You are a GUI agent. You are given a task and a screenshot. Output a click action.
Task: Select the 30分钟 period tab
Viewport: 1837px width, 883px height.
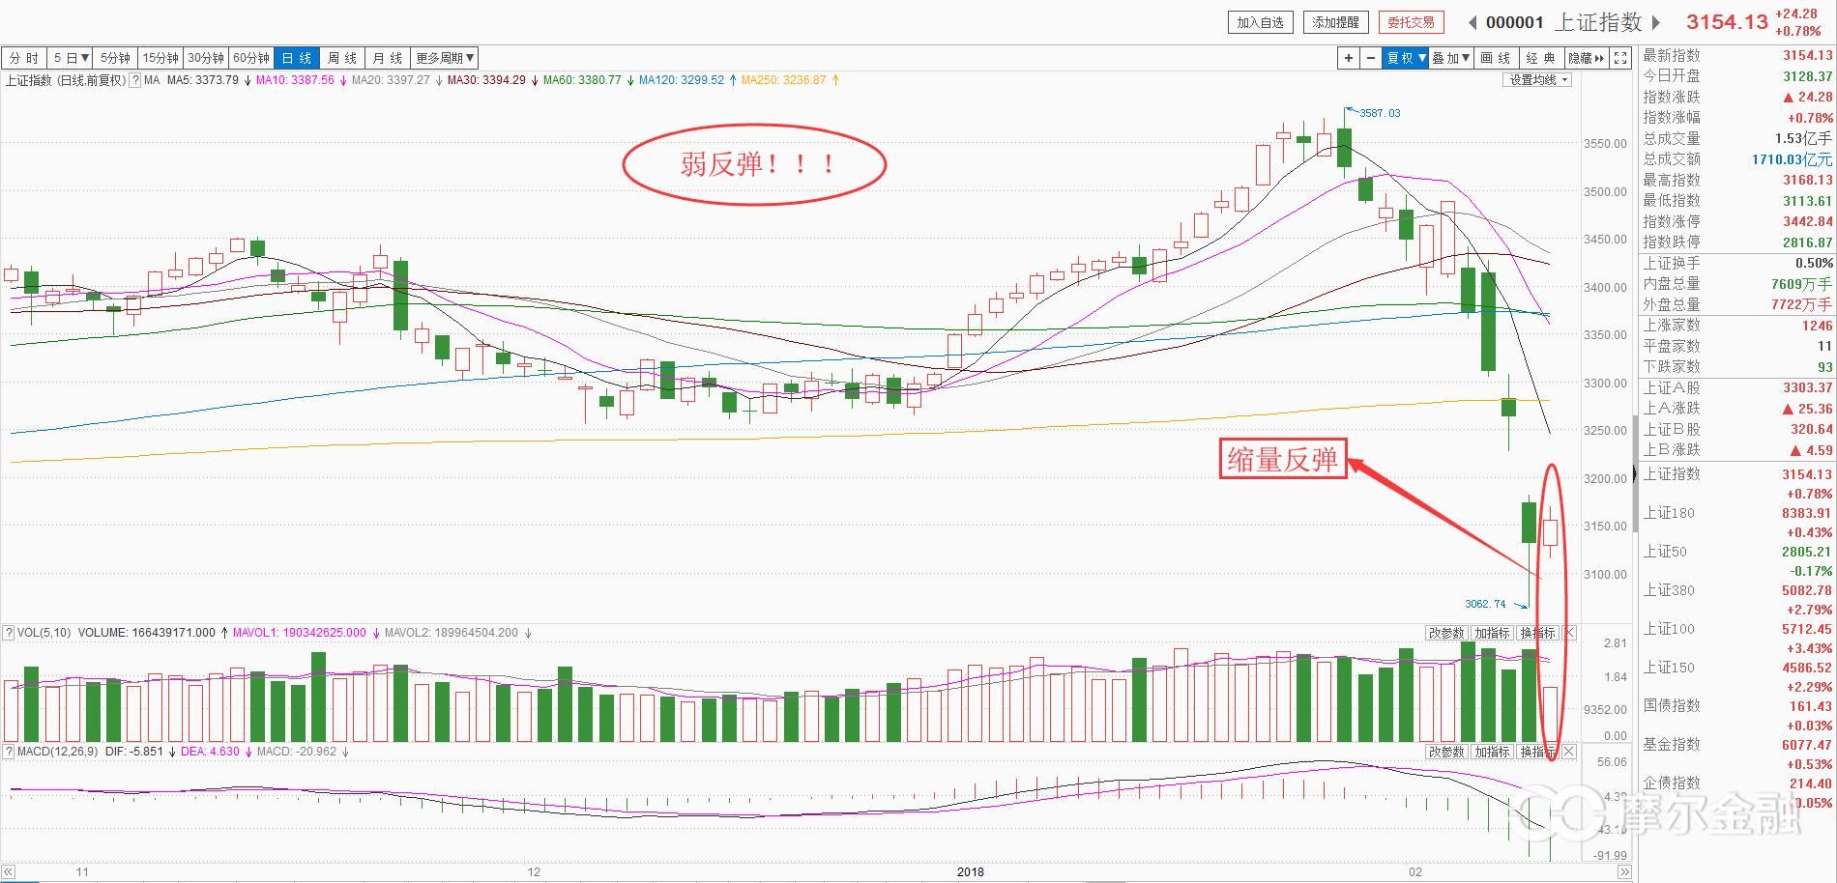point(206,58)
